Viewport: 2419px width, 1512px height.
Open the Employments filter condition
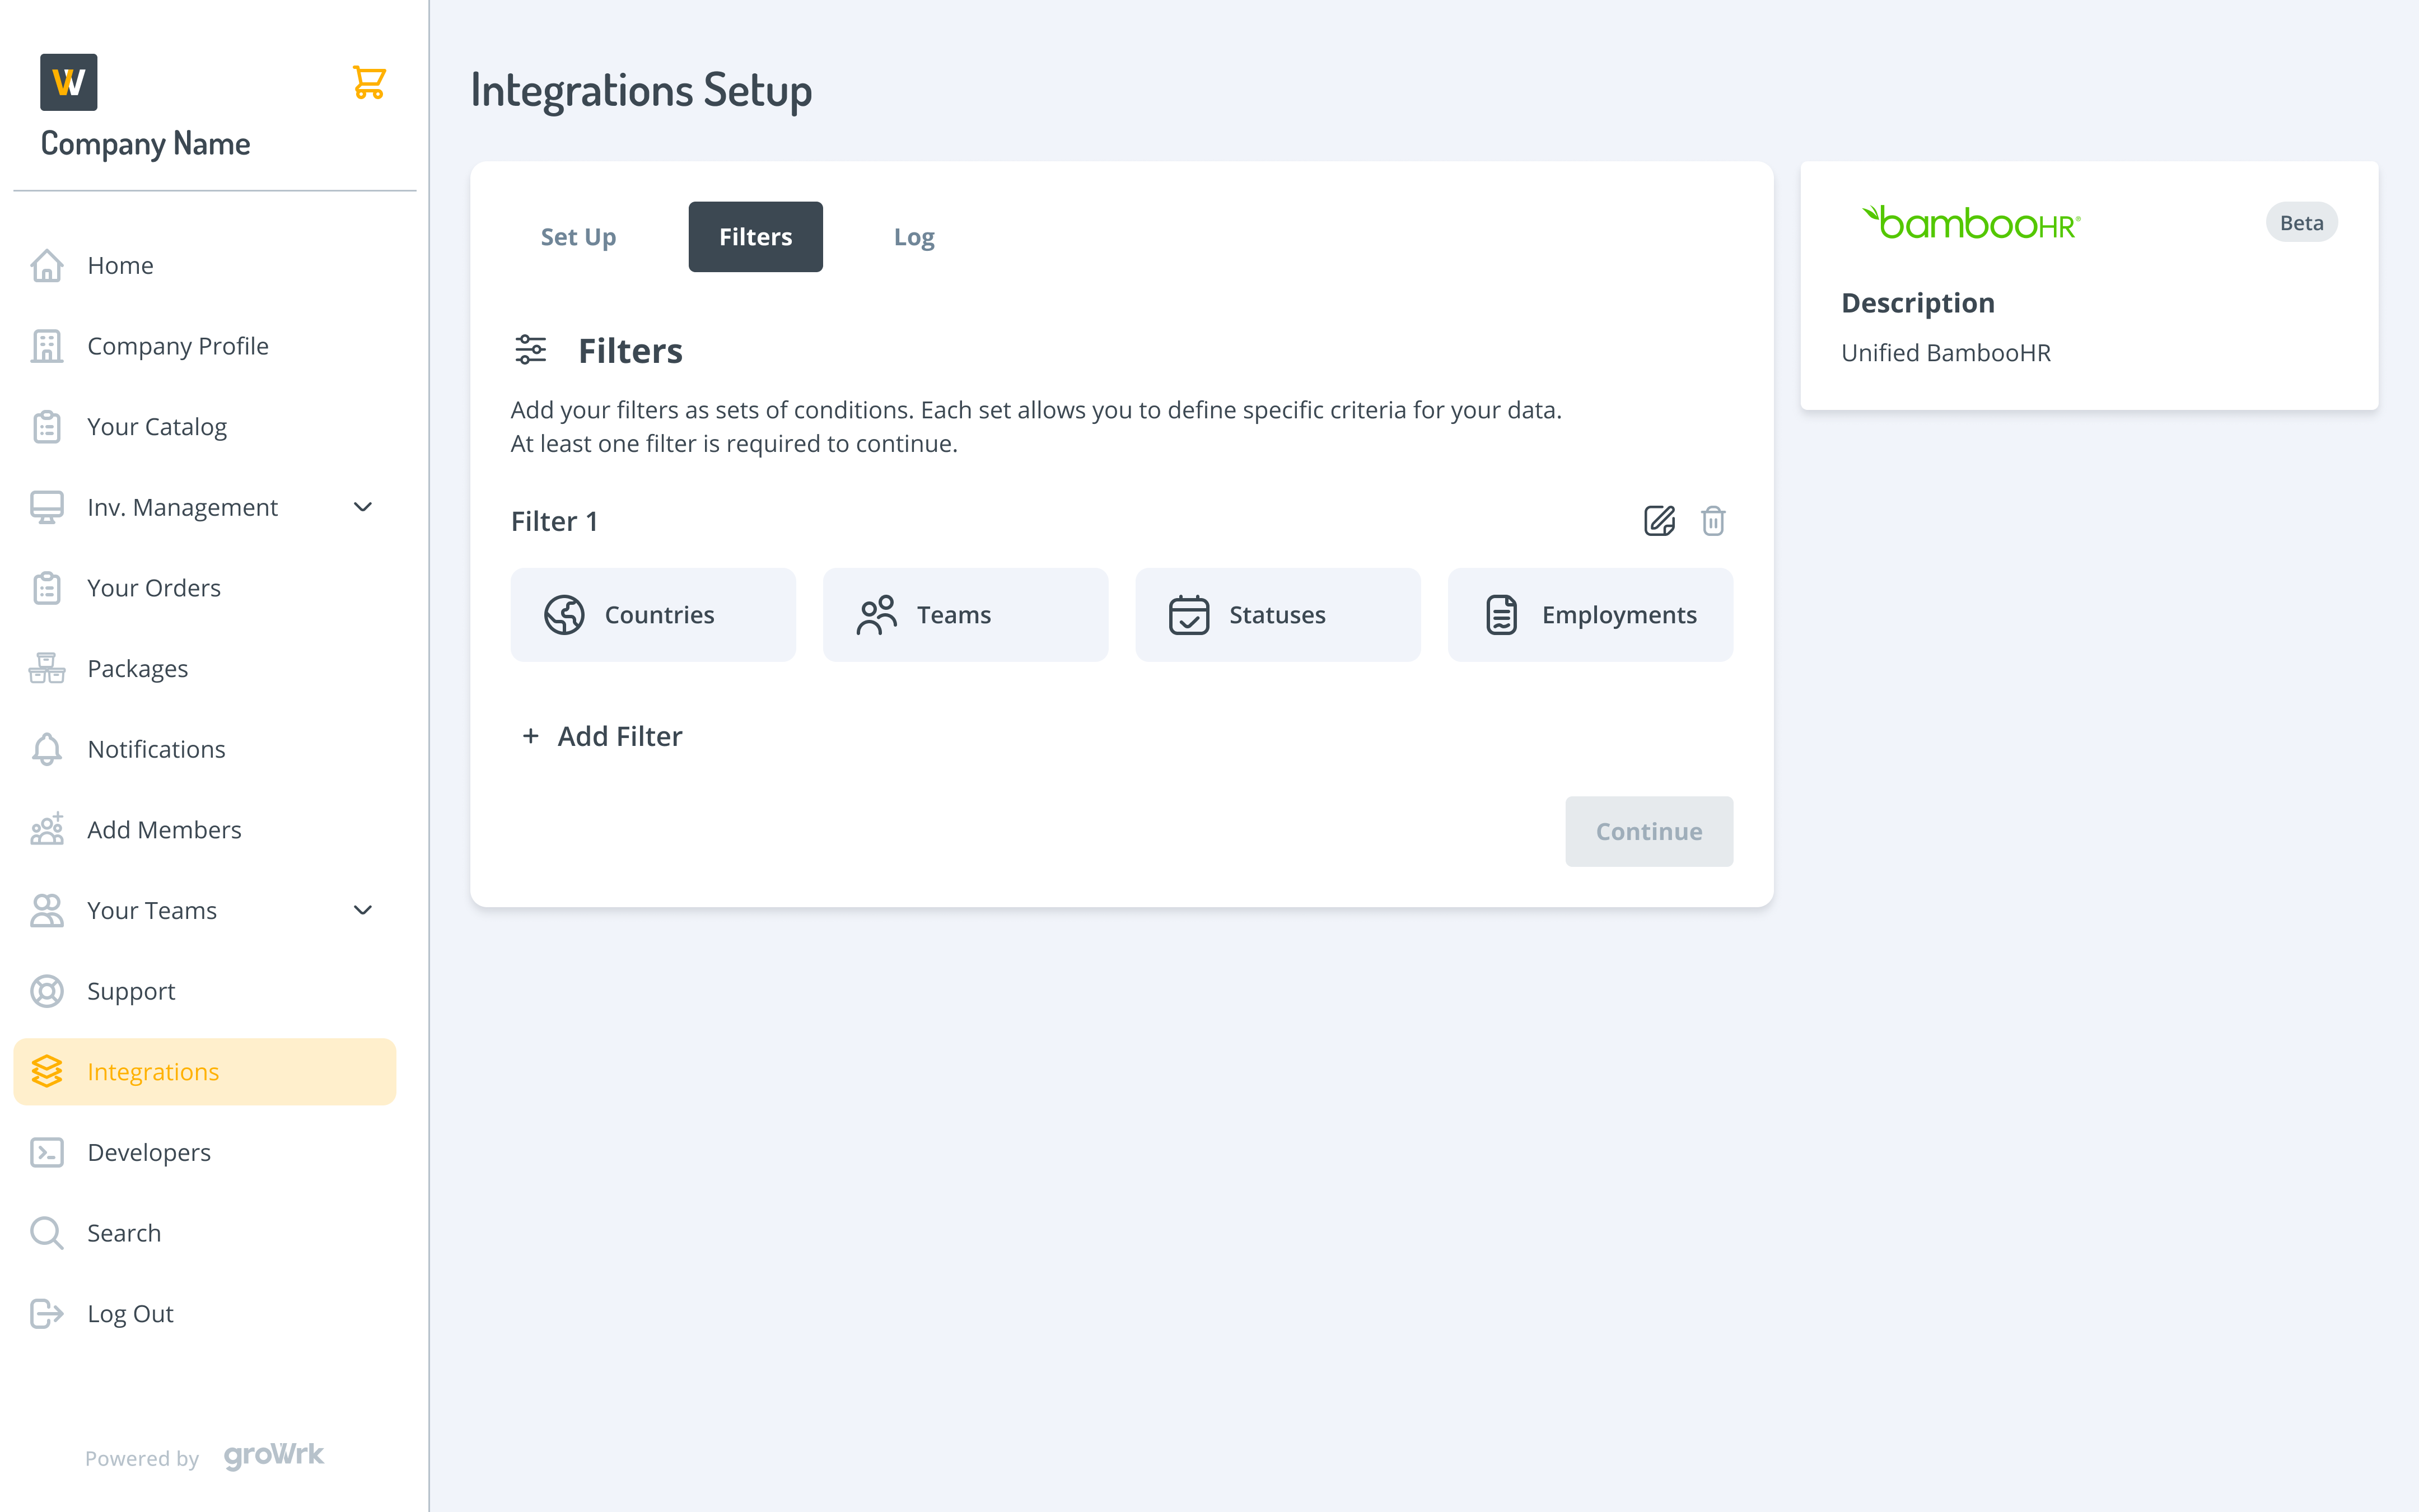click(x=1589, y=614)
